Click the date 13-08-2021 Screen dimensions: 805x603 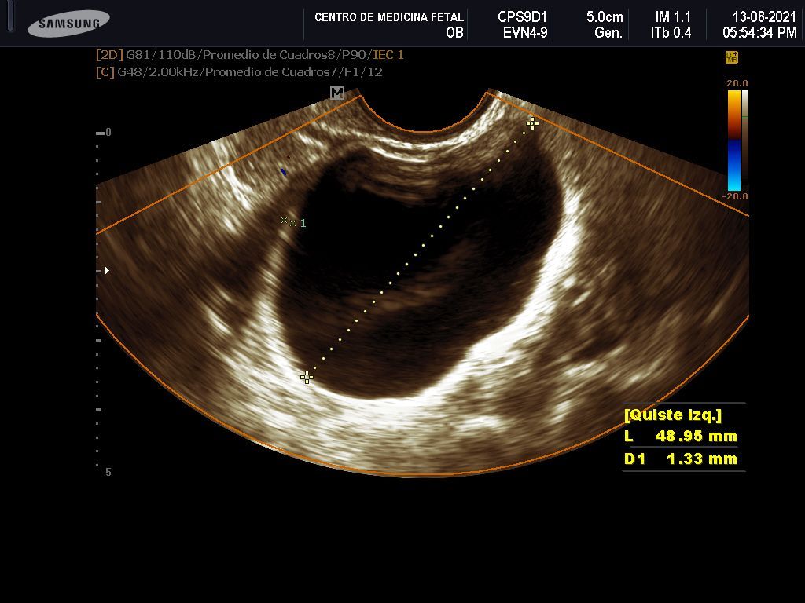(764, 17)
